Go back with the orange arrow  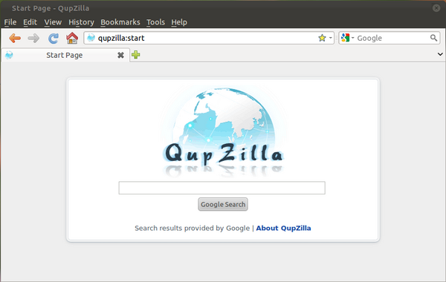15,38
